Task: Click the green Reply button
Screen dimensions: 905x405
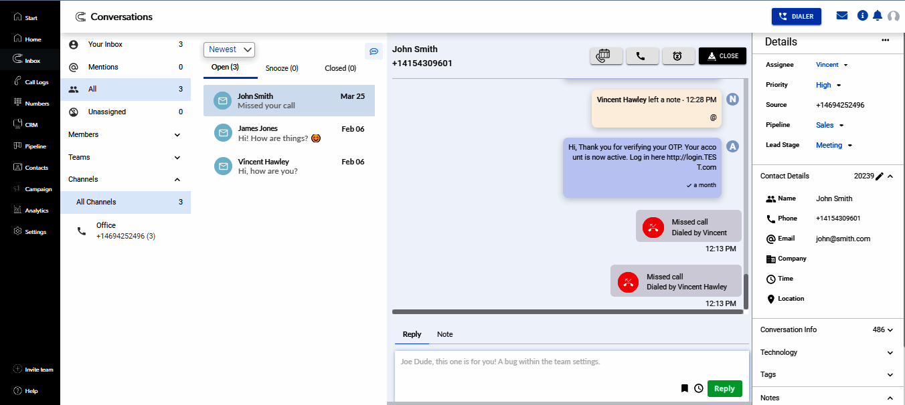Action: pos(724,388)
